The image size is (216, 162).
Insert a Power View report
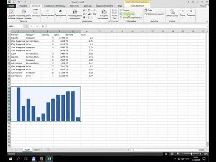[x=114, y=14]
